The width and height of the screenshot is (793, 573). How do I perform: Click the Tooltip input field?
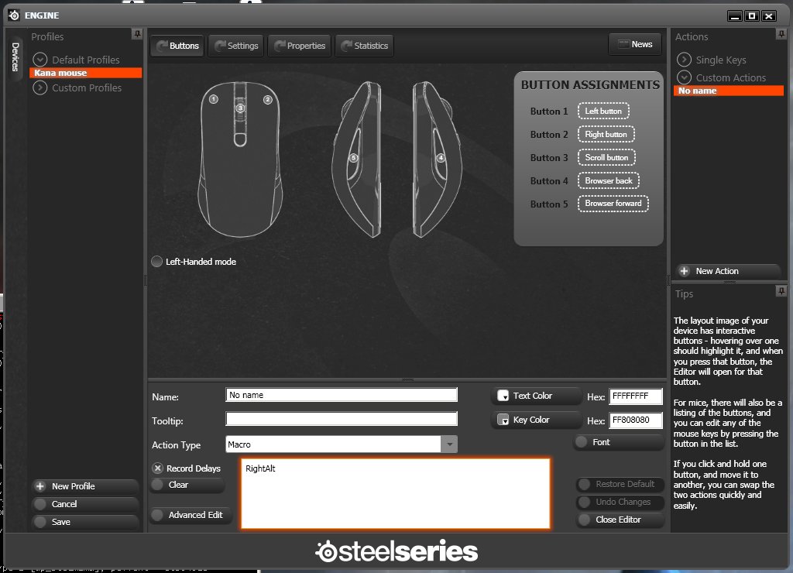(x=342, y=419)
